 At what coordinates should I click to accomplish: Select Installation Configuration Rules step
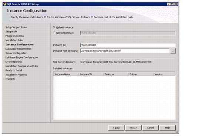(x=21, y=66)
